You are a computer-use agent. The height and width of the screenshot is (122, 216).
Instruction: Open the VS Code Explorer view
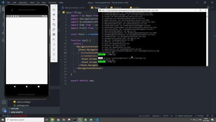pyautogui.click(x=3, y=9)
